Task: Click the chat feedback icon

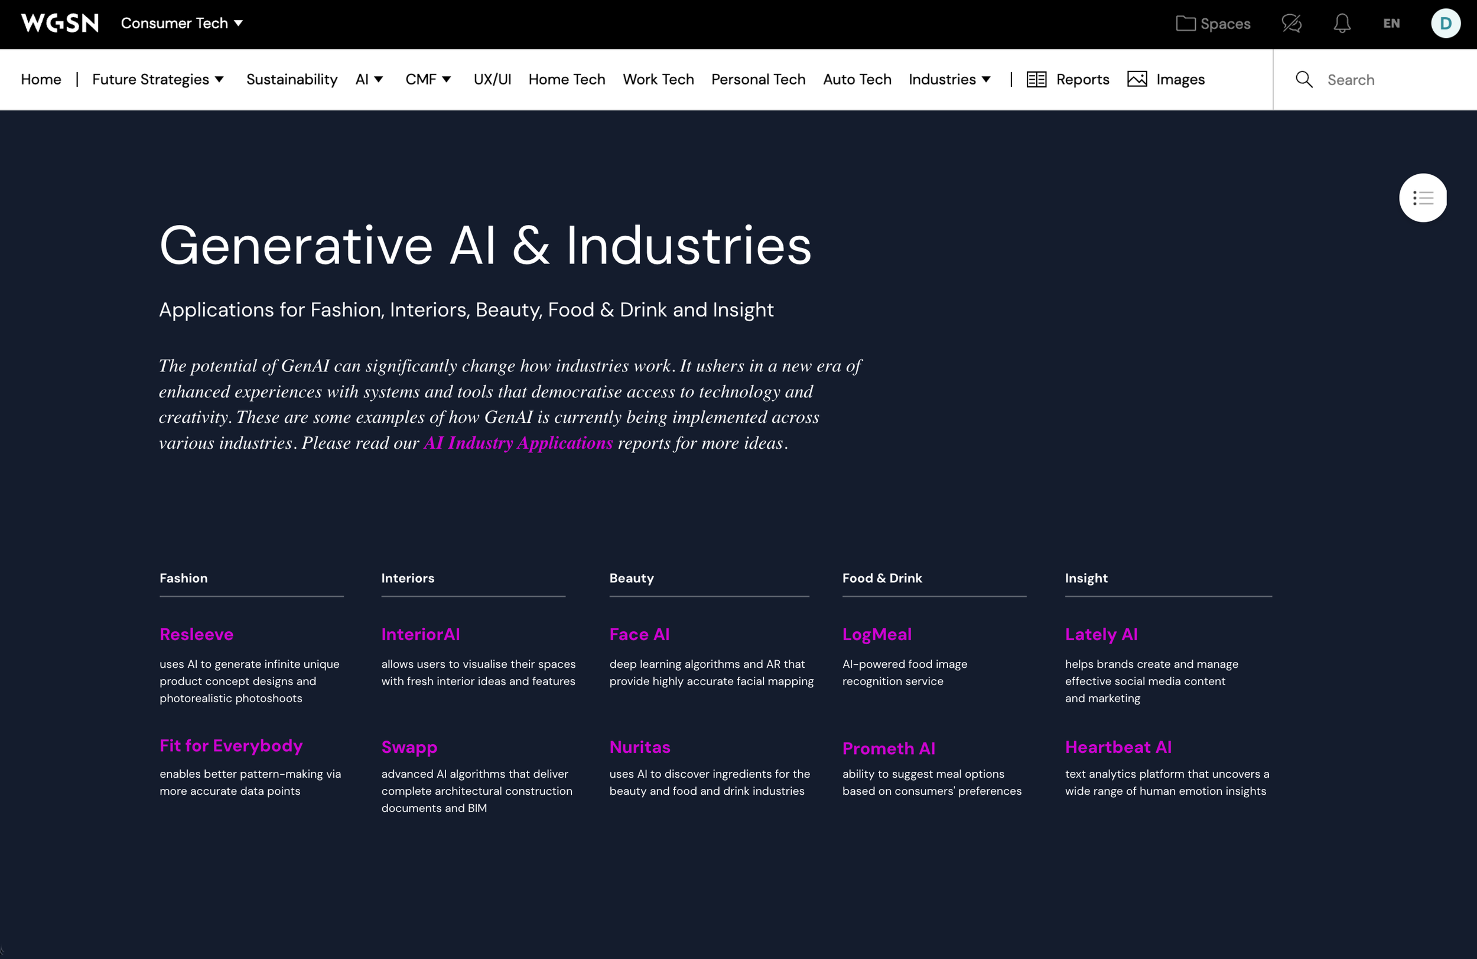Action: pos(1291,24)
